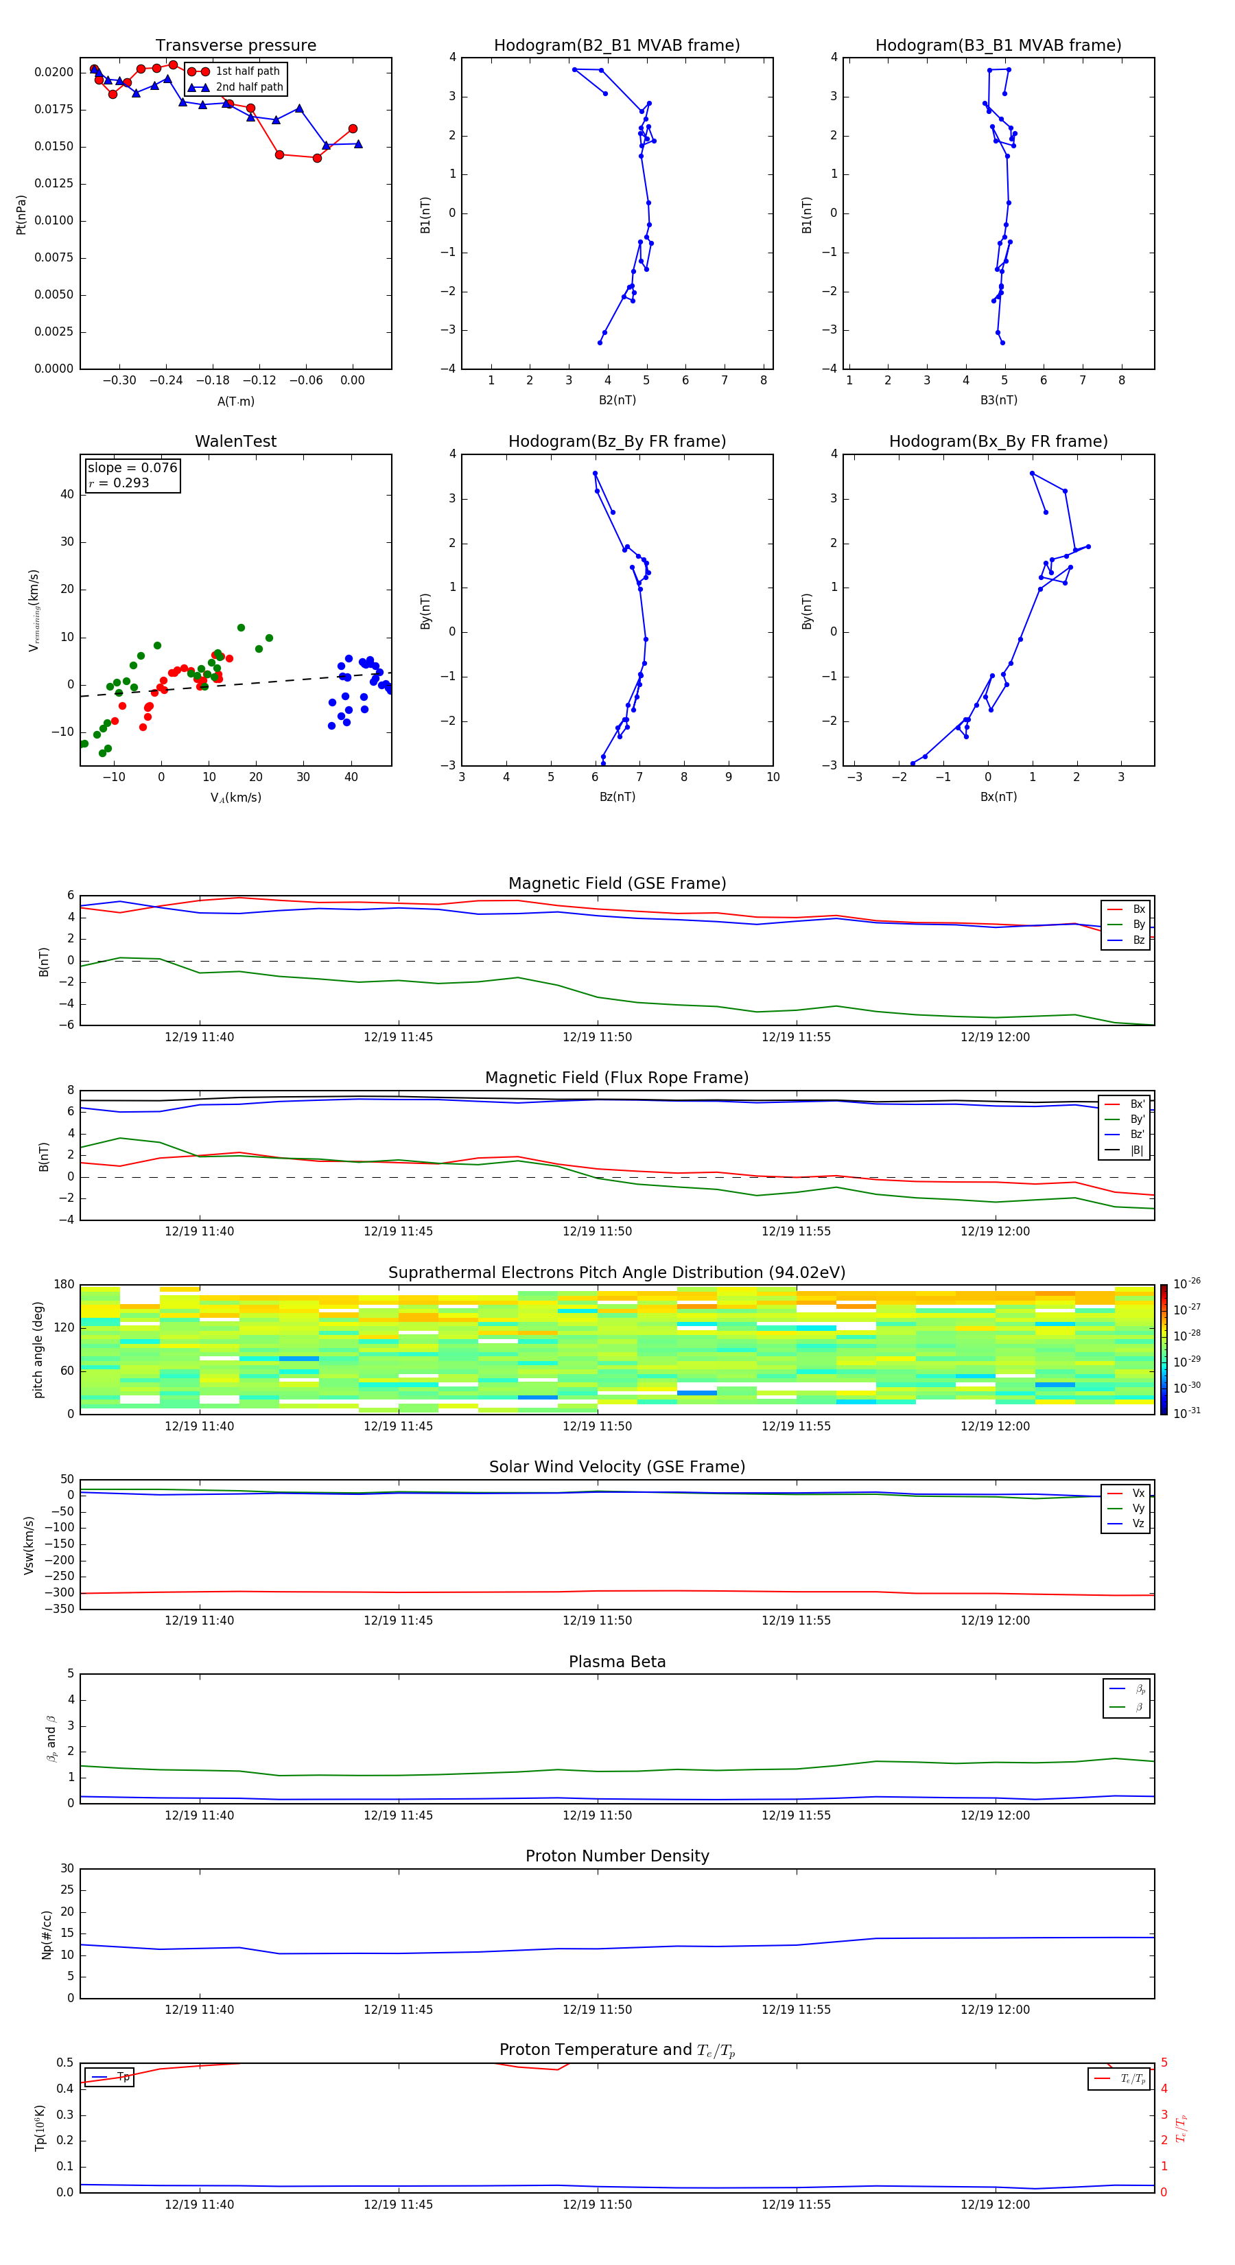Click the "pitch angle (deg)" axis label
Image resolution: width=1235 pixels, height=2265 pixels.
38,1349
